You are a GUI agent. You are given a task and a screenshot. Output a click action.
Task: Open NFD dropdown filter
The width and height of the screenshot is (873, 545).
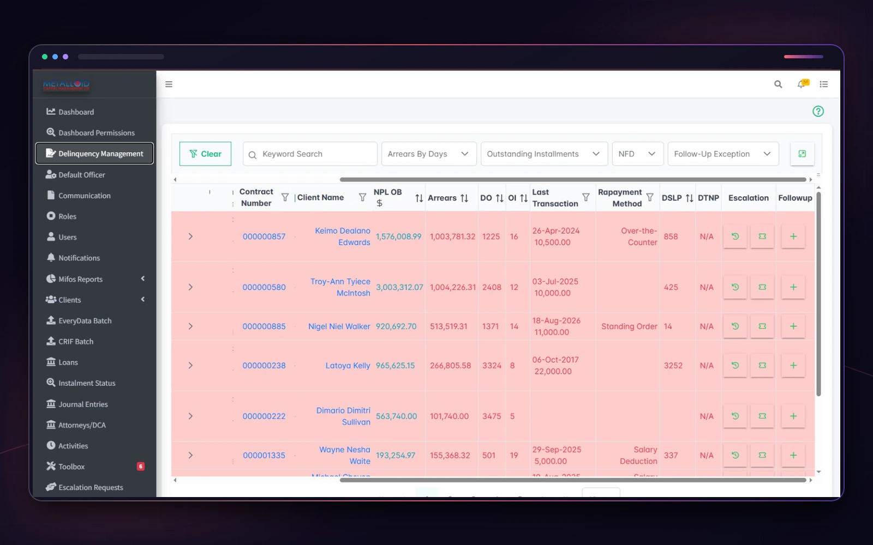click(x=638, y=154)
